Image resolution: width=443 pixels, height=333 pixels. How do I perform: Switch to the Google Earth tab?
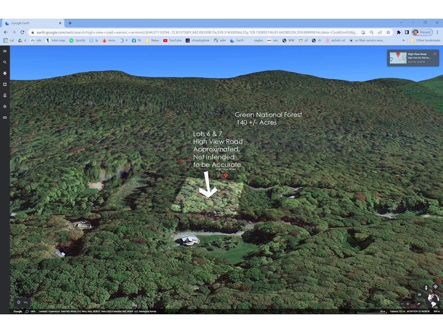pos(33,23)
